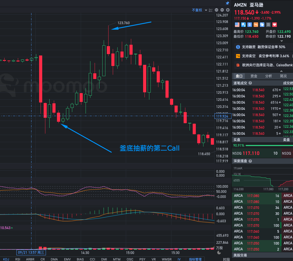This screenshot has height=261, width=293.
Task: Open the 不复权 adjustment dropdown
Action: (x=199, y=10)
